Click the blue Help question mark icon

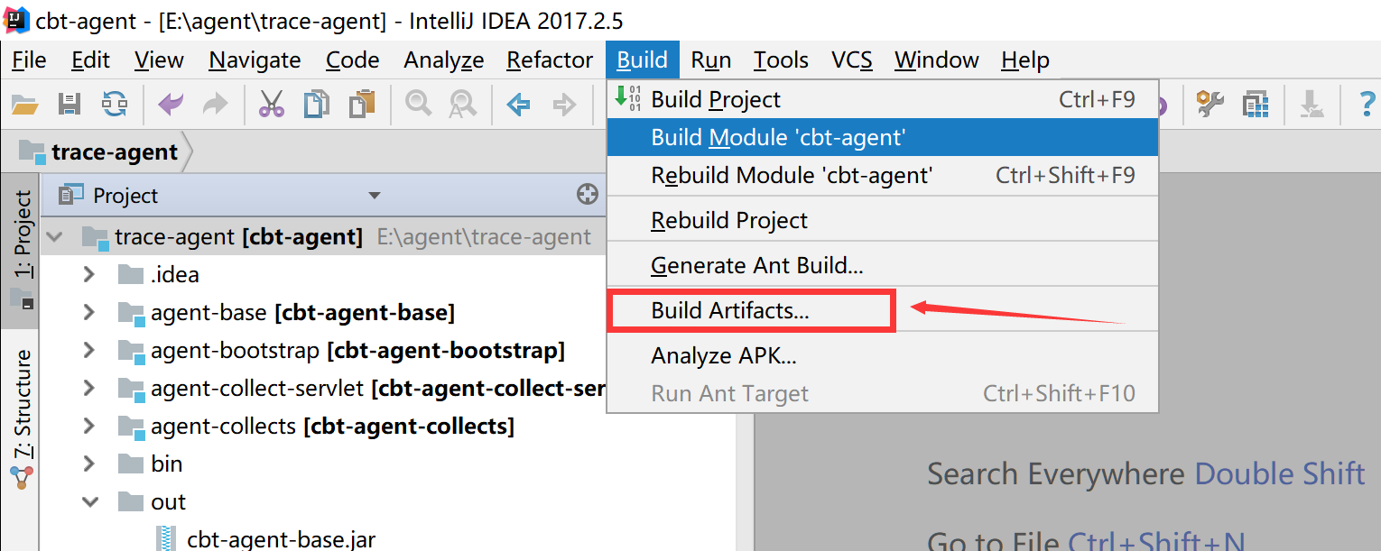[x=1367, y=105]
